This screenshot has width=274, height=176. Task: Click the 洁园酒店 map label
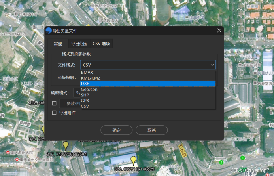(111, 21)
